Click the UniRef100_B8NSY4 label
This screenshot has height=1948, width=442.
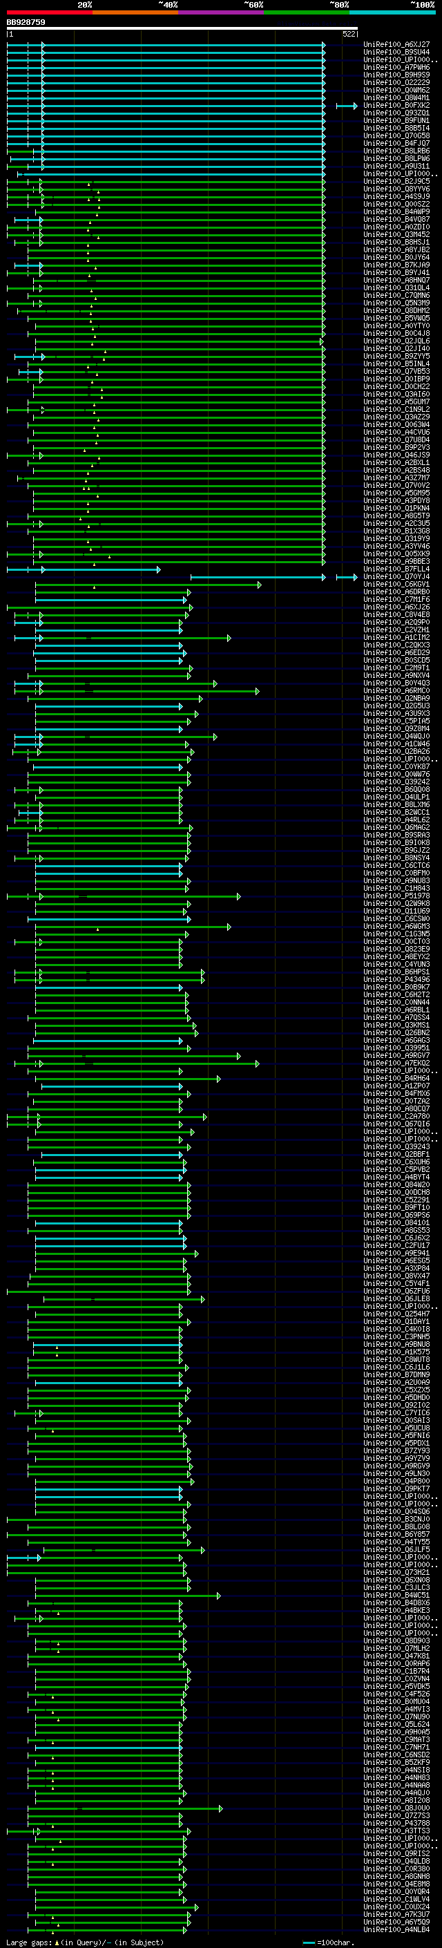396,858
